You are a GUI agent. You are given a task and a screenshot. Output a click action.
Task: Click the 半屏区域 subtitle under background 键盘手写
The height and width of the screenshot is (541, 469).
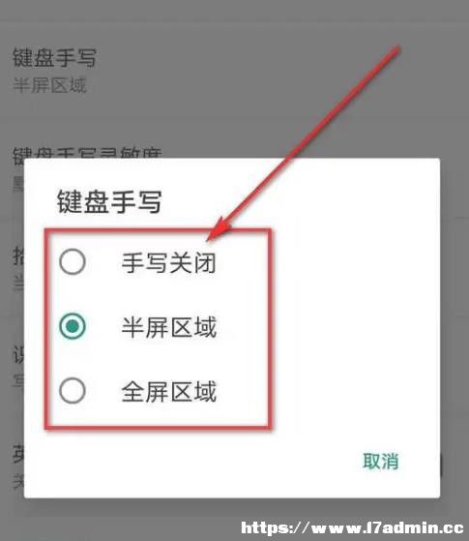pos(49,85)
